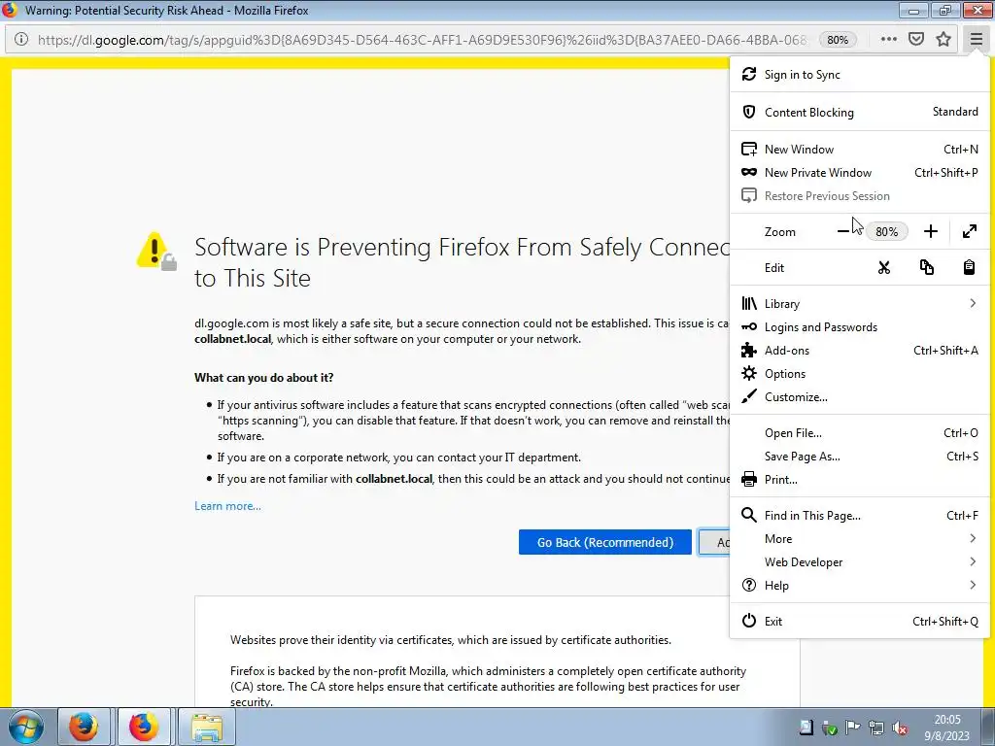The width and height of the screenshot is (995, 746).
Task: Open Action Center flag tray icon
Action: coord(853,729)
